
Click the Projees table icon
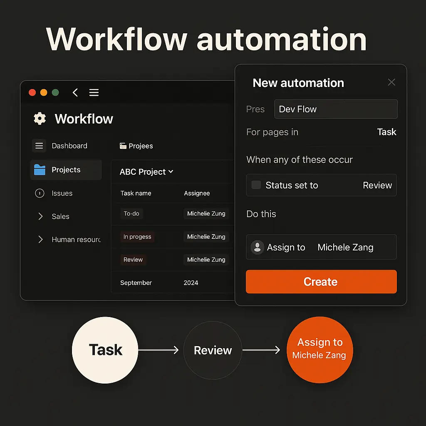[x=123, y=146]
